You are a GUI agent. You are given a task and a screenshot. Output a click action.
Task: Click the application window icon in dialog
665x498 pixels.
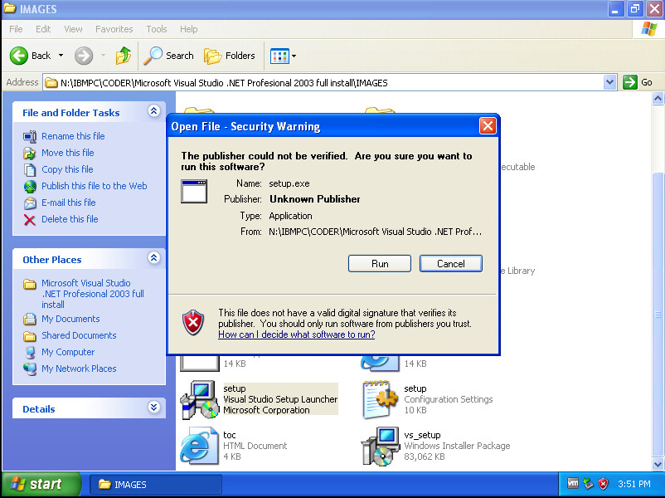point(194,191)
